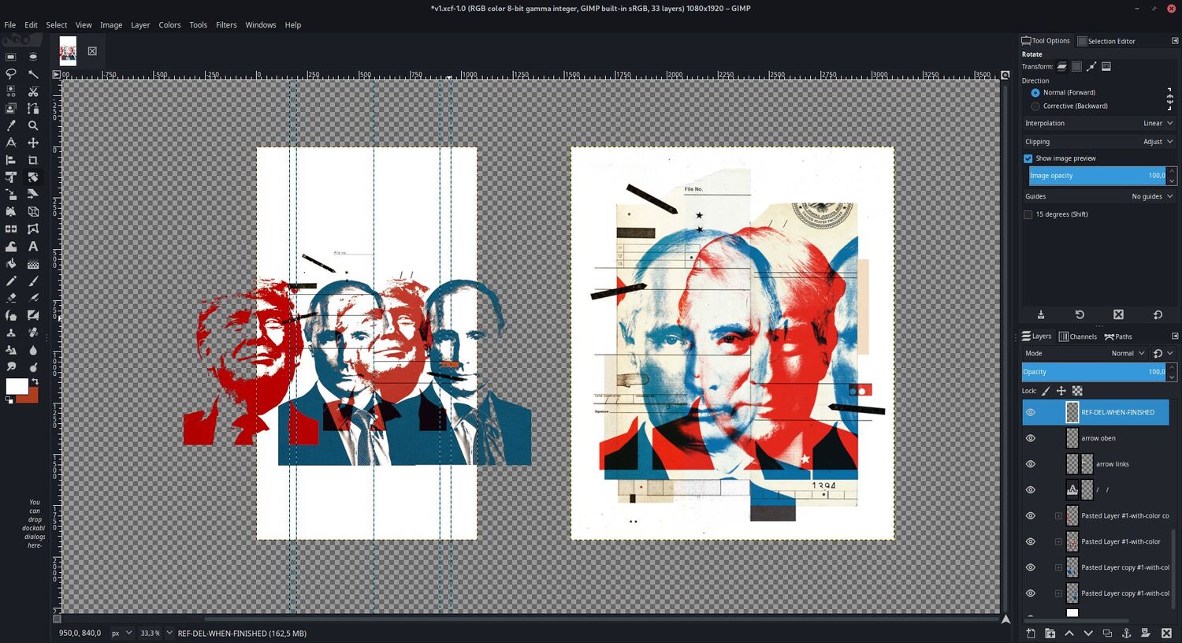Screen dimensions: 1182x643
Task: Select the Heal bandage tool
Action: pyautogui.click(x=33, y=333)
